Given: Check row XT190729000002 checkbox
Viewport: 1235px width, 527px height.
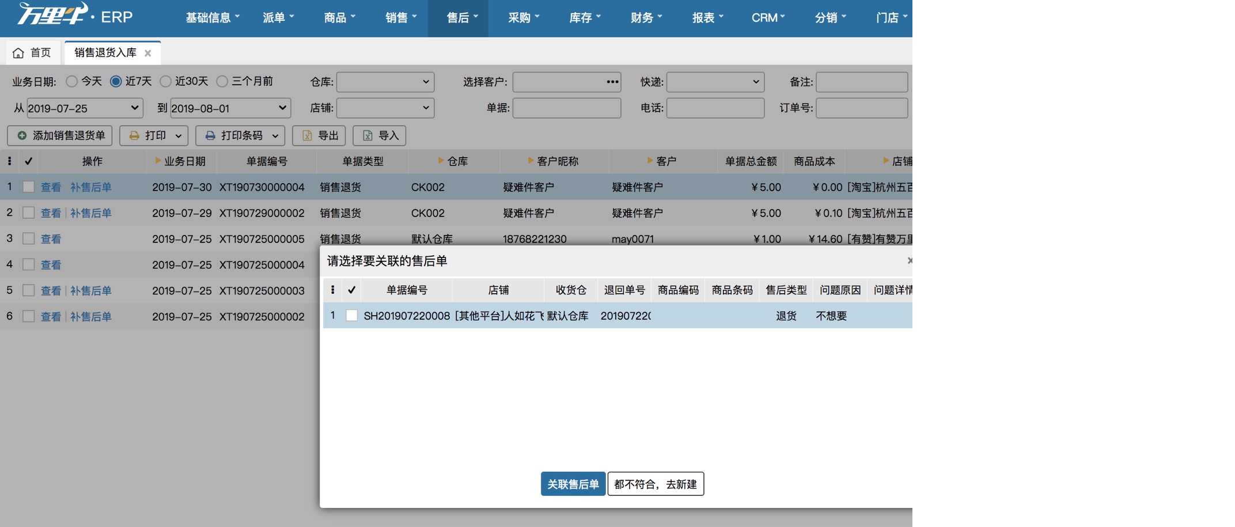Looking at the screenshot, I should 28,213.
